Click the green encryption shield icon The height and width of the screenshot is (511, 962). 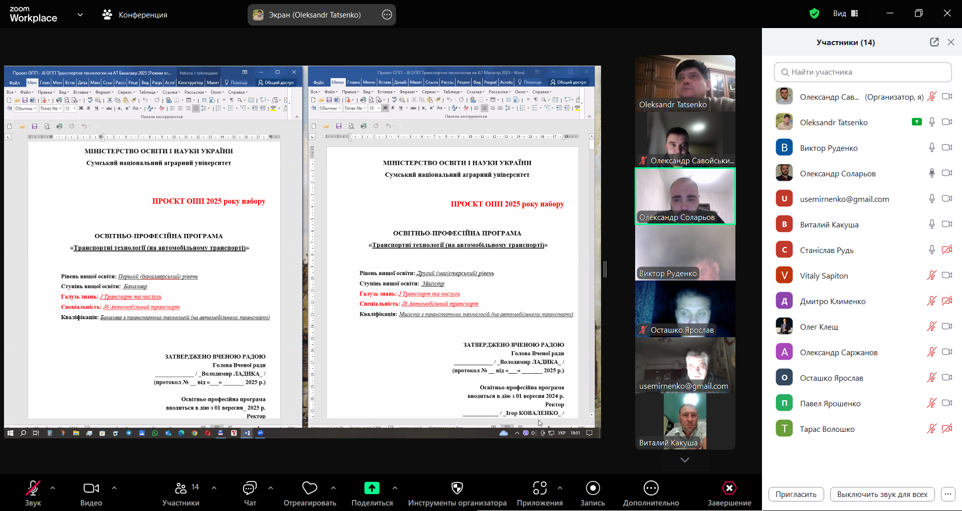point(814,14)
